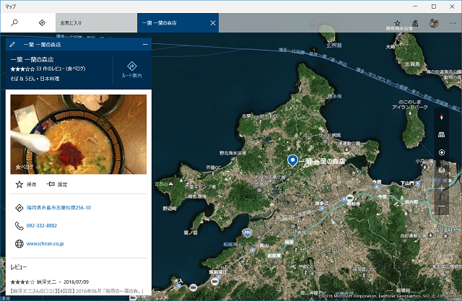Image resolution: width=462 pixels, height=301 pixels.
Task: Open the ramen photo from 食べログ
Action: (79, 134)
